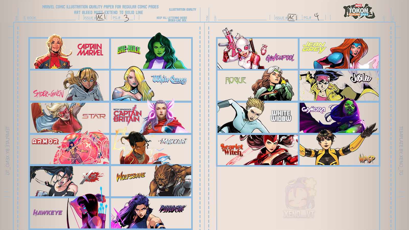Select the Gwenpool character card
This screenshot has height=230, width=409.
point(258,54)
